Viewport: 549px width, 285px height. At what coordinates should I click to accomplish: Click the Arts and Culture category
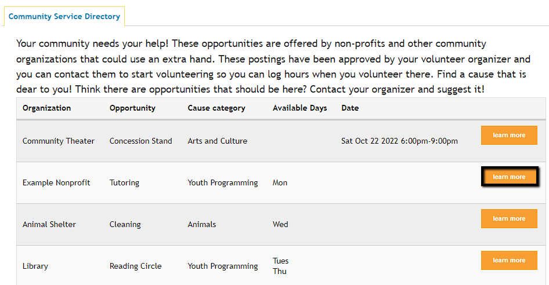pos(218,141)
